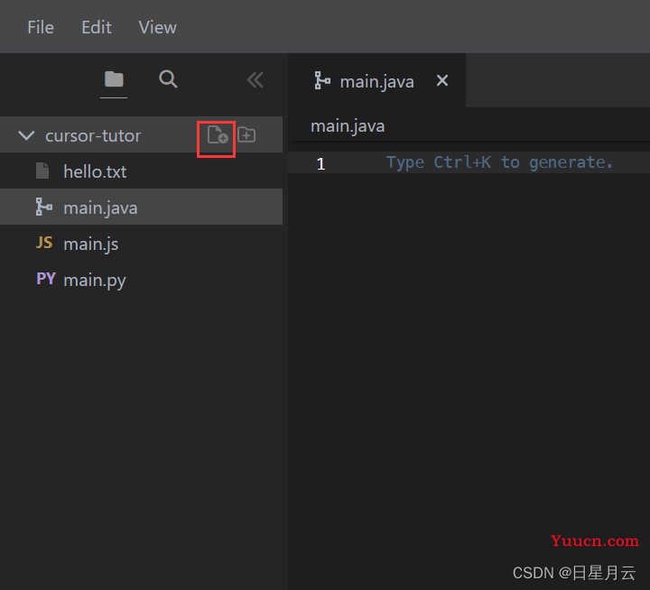
Task: Open main.py in the file tree
Action: click(142, 280)
